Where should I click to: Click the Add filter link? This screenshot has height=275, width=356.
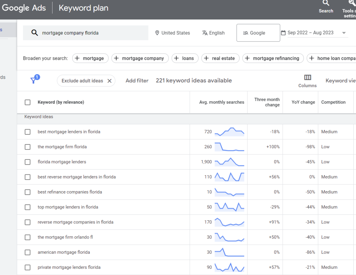(137, 80)
